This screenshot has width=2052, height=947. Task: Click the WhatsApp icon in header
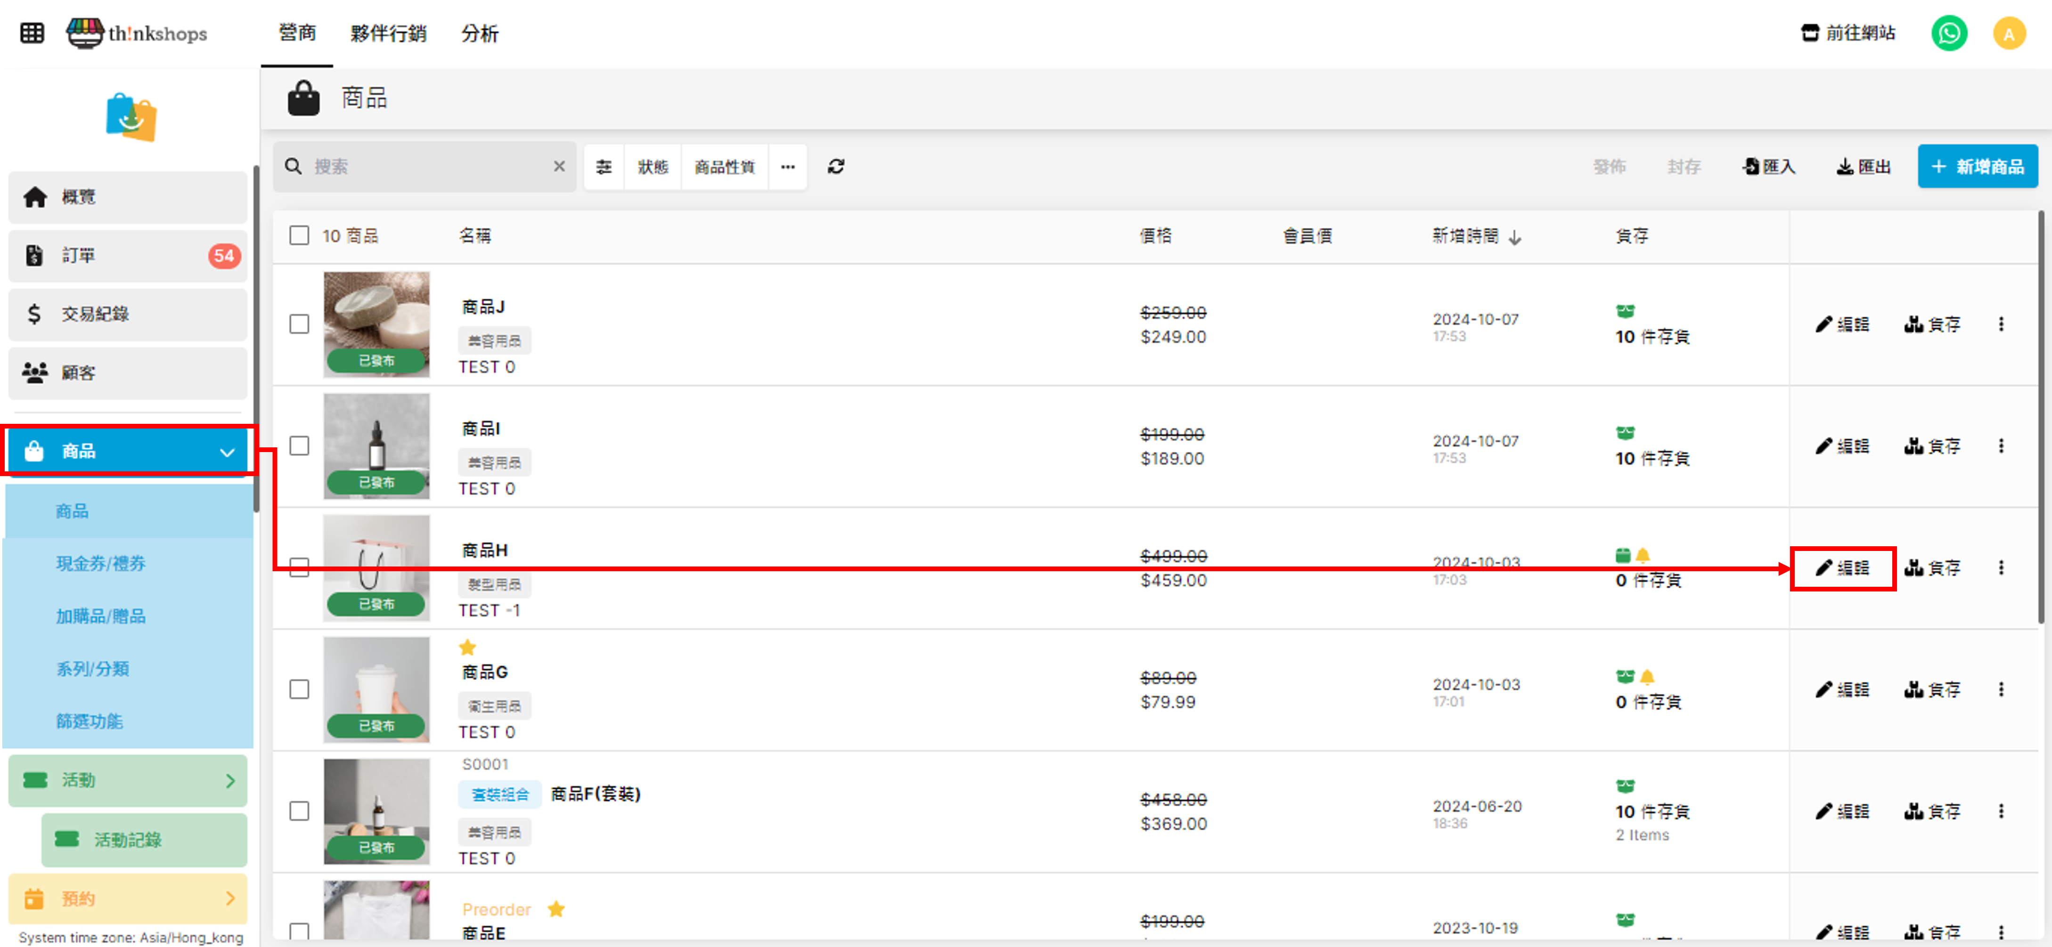(1948, 33)
